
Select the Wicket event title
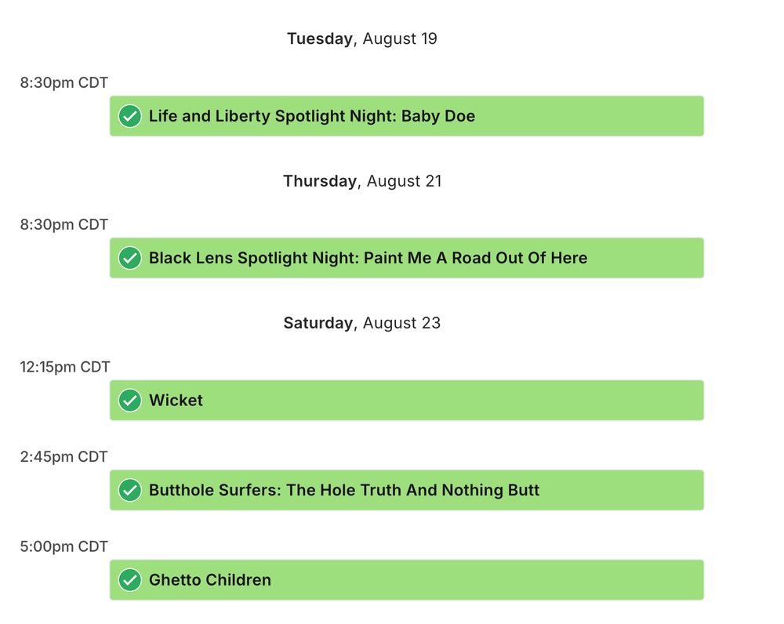click(x=176, y=400)
